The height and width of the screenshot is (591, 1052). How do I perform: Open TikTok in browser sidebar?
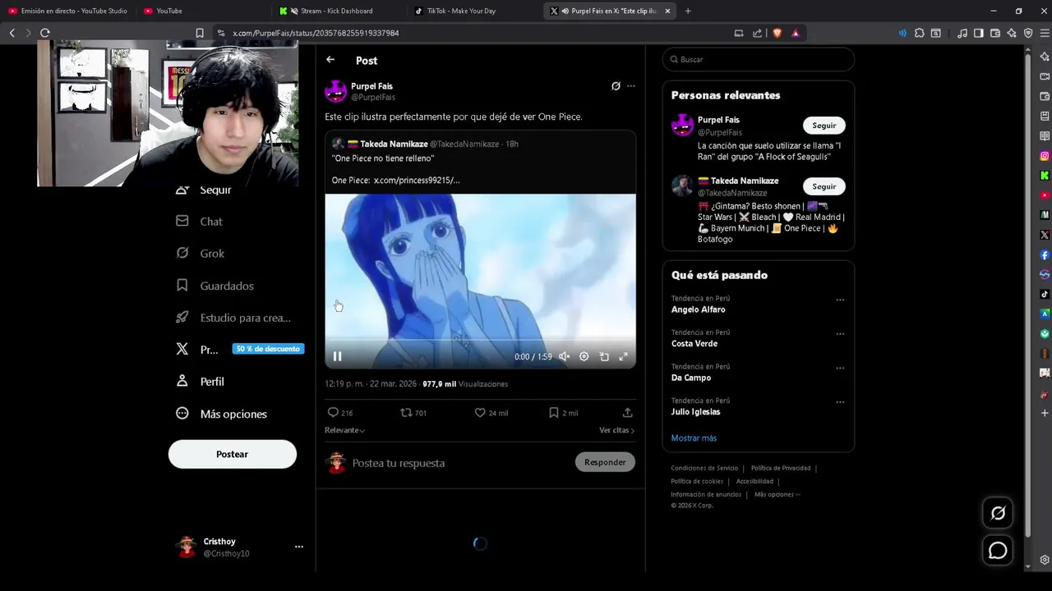1045,294
